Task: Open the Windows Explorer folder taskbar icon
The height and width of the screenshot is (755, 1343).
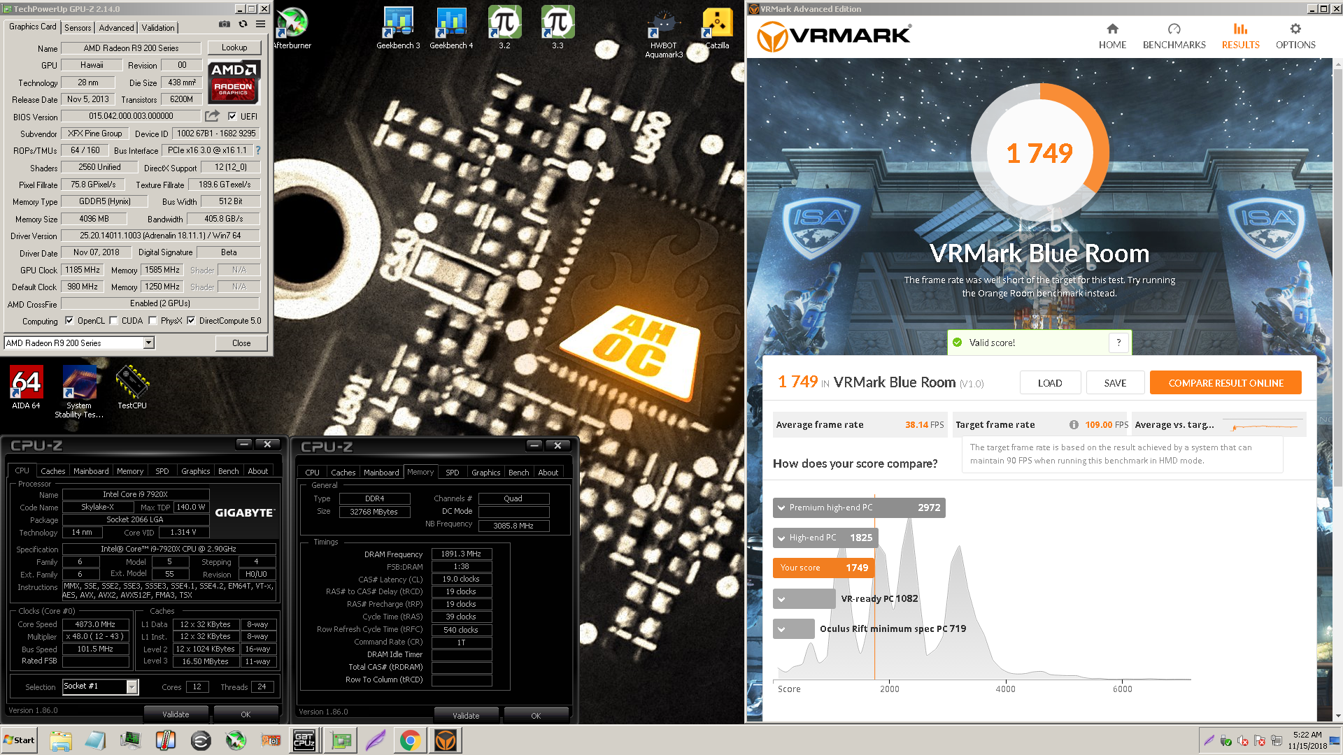Action: 61,740
